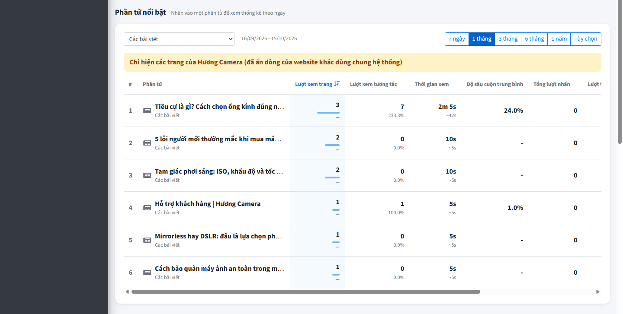Select the 3 tháng range tab

(508, 39)
